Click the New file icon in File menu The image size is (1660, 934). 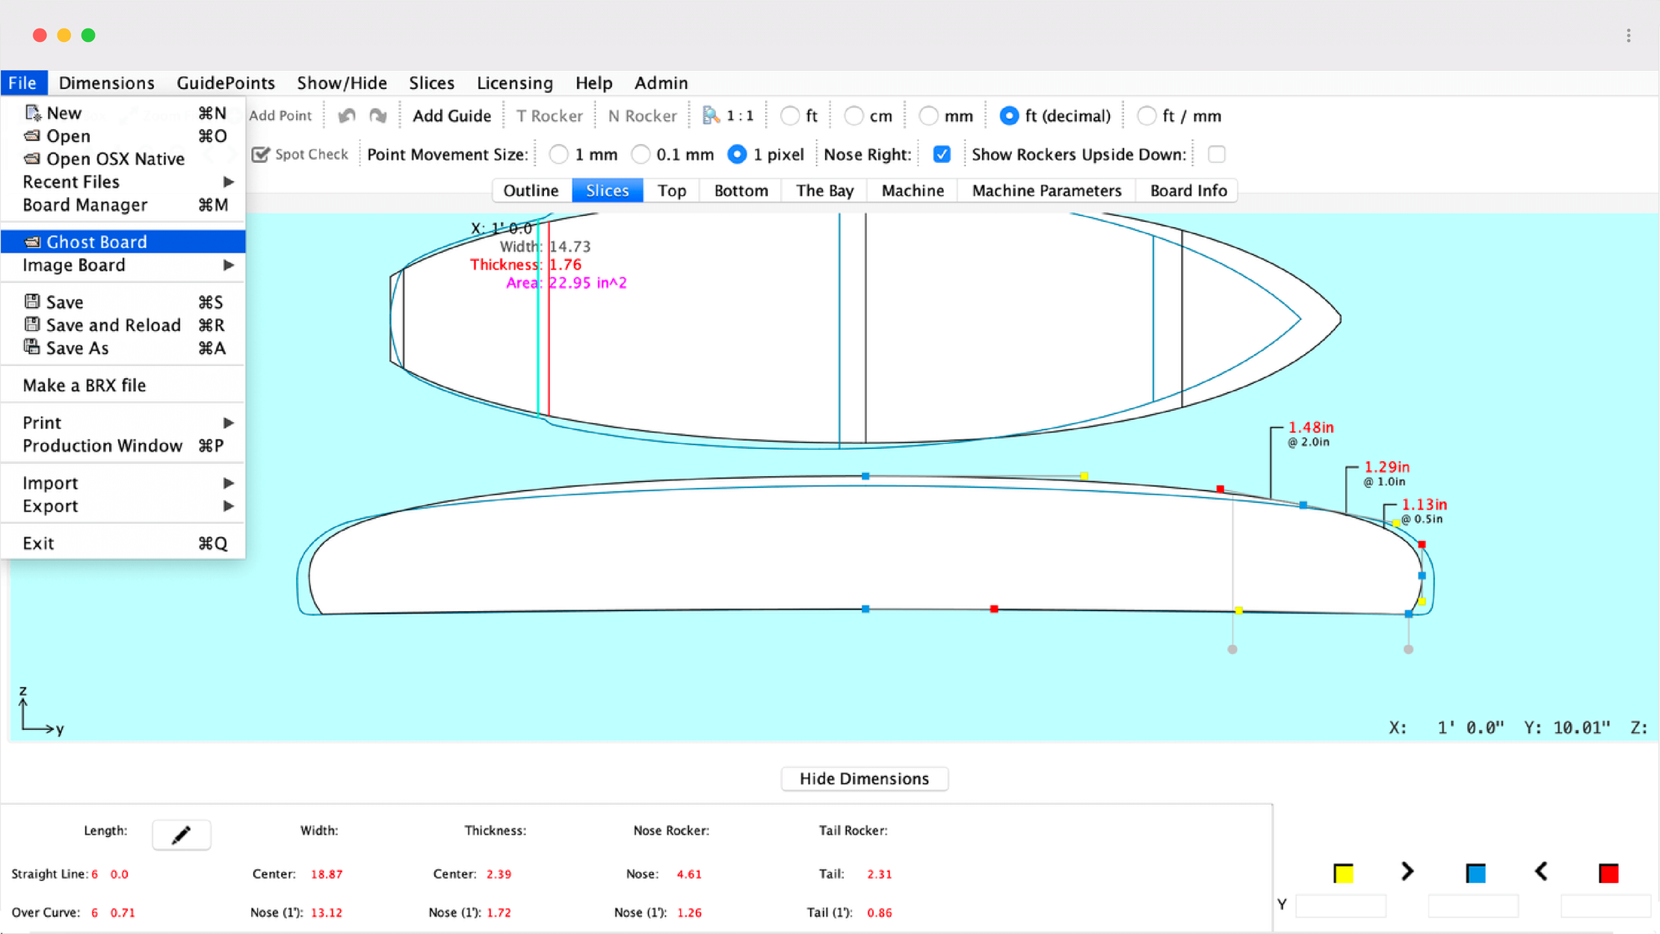point(31,113)
